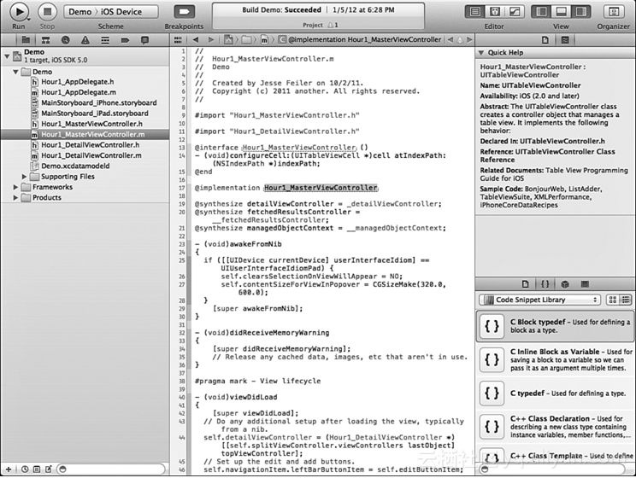This screenshot has width=636, height=478.
Task: Expand the Supporting Files group
Action: coord(24,177)
